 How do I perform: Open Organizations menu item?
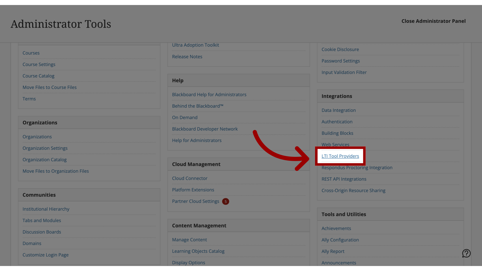tap(37, 137)
